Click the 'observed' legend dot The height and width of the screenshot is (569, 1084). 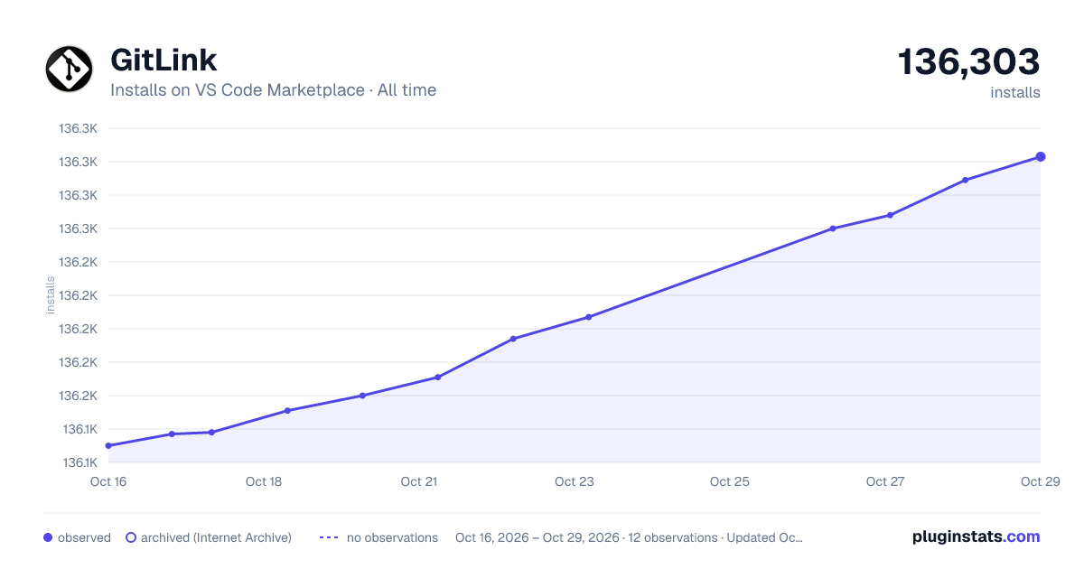coord(48,537)
